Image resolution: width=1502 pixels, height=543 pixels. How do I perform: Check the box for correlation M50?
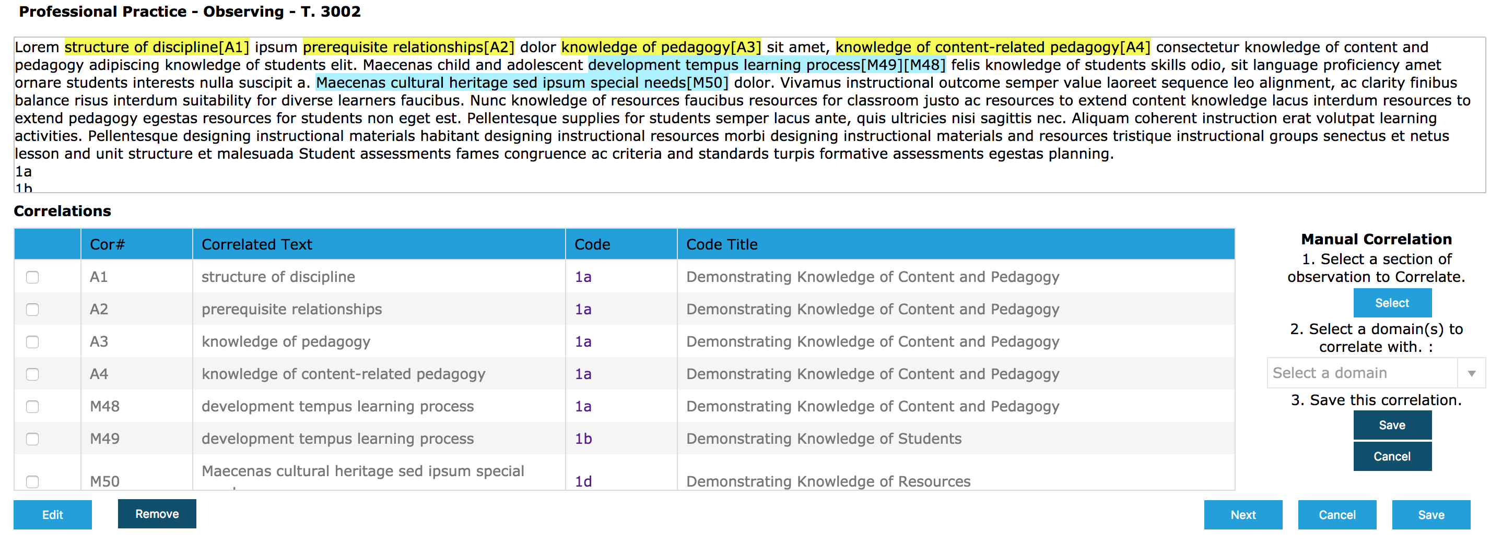(x=33, y=482)
